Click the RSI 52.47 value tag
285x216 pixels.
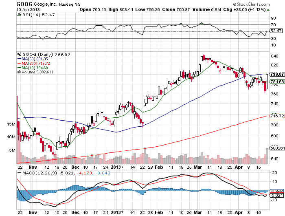[x=276, y=31]
